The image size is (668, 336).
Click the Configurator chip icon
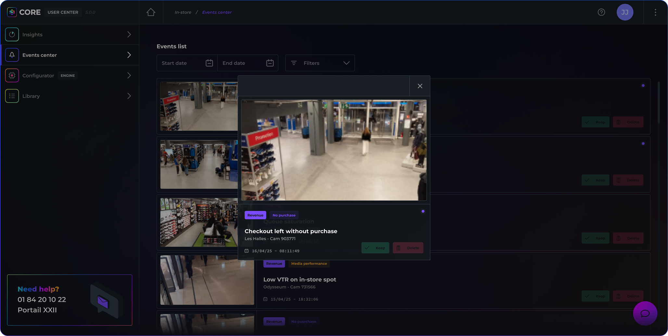(x=12, y=76)
